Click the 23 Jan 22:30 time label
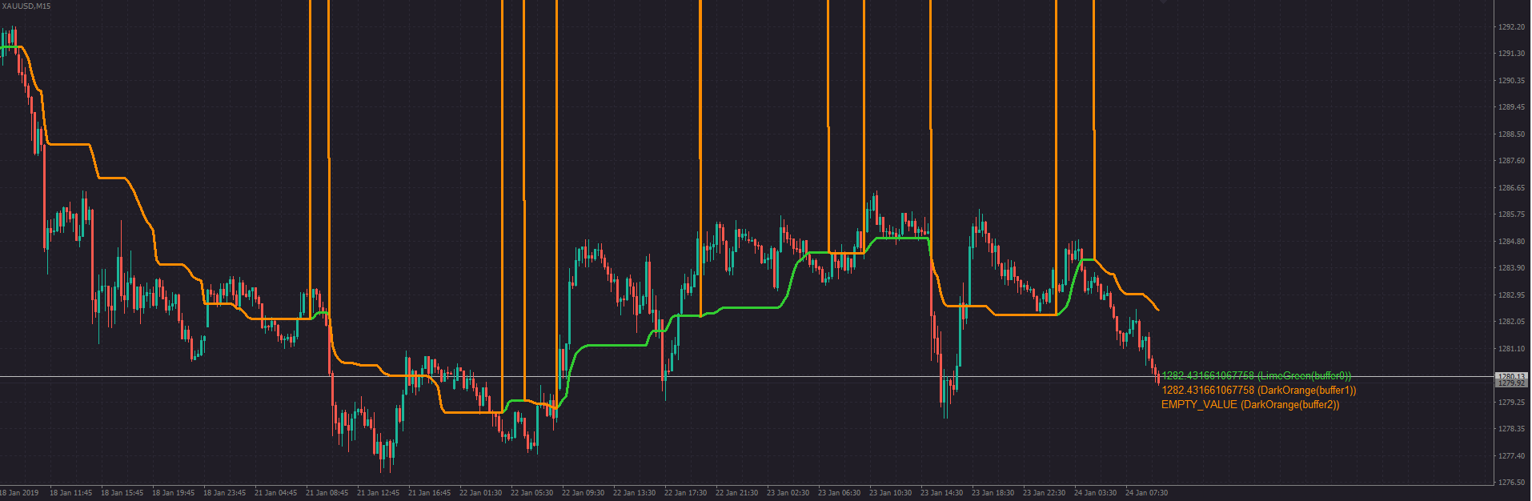 pyautogui.click(x=1044, y=493)
